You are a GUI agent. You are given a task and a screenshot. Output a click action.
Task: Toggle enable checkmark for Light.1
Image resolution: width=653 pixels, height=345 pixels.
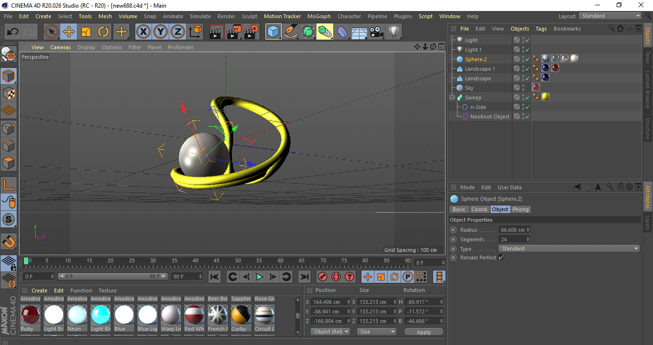[x=527, y=50]
